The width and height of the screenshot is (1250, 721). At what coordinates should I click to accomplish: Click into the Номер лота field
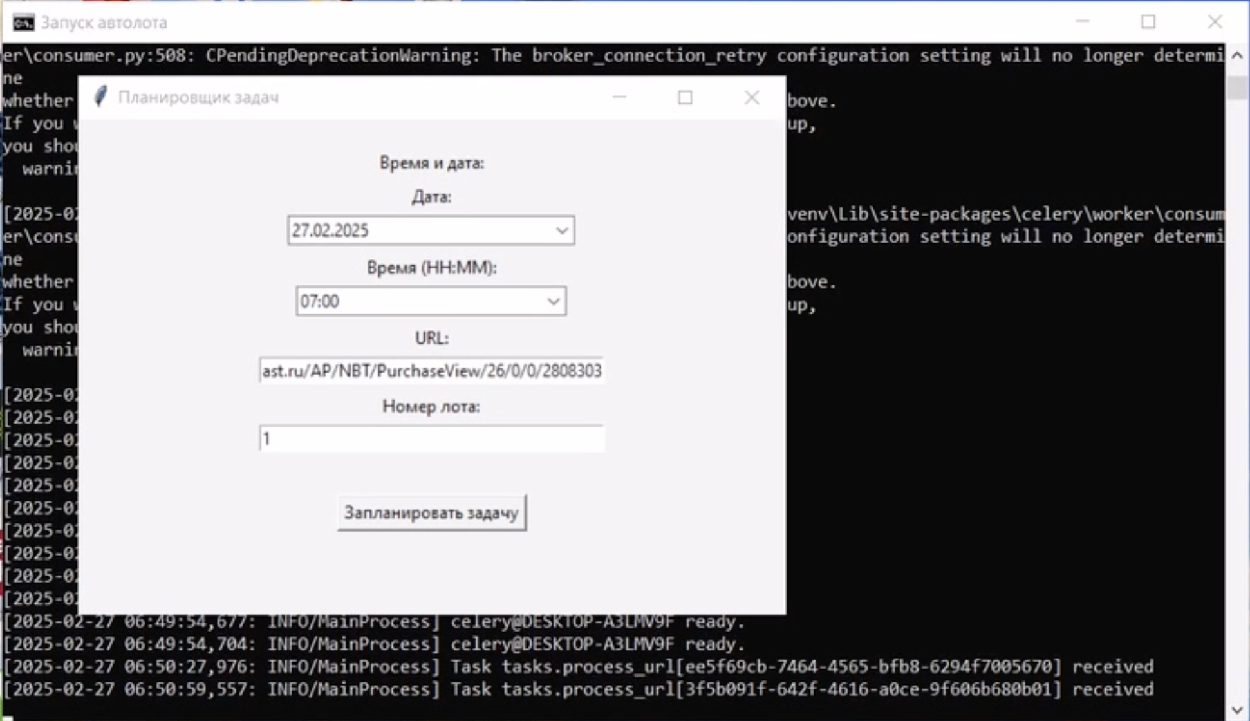pos(431,439)
